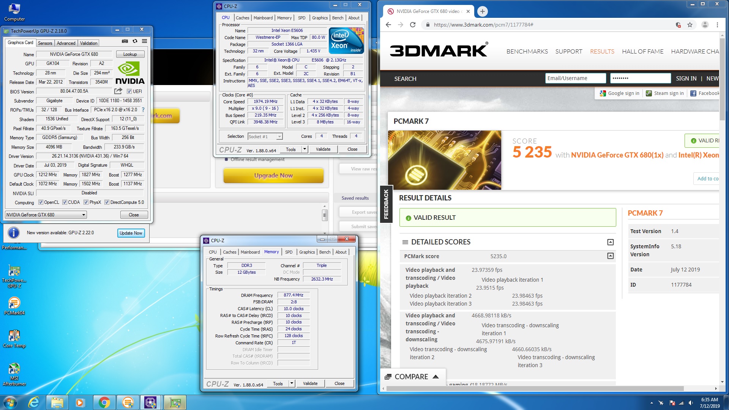Toggle the PhysX checkbox
Viewport: 729px width, 410px height.
(86, 202)
